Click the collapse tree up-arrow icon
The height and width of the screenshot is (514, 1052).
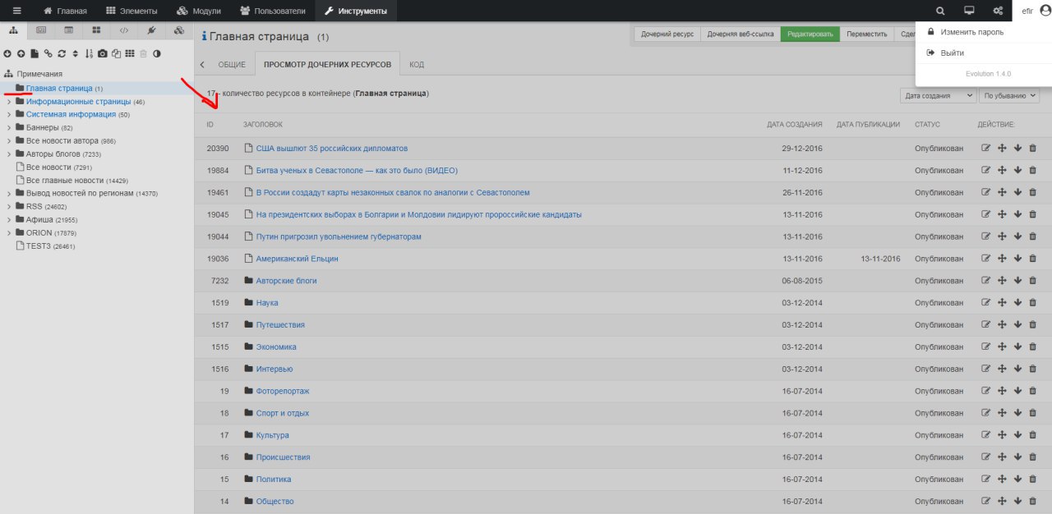pos(21,53)
